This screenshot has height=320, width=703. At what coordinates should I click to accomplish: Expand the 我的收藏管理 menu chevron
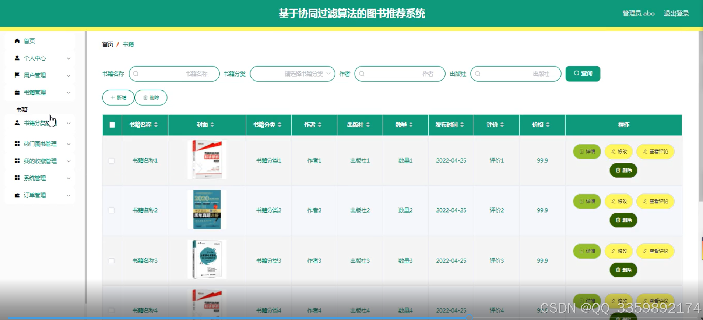pyautogui.click(x=68, y=161)
